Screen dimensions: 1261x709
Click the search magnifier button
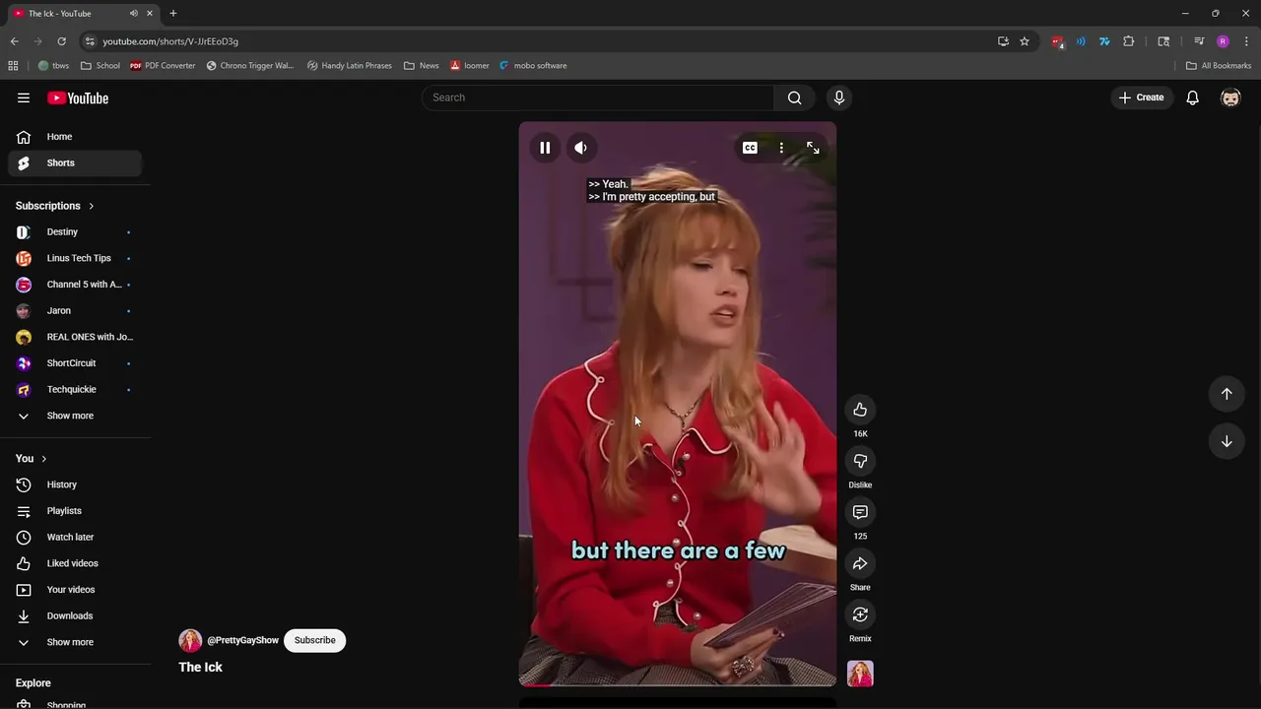pos(794,97)
